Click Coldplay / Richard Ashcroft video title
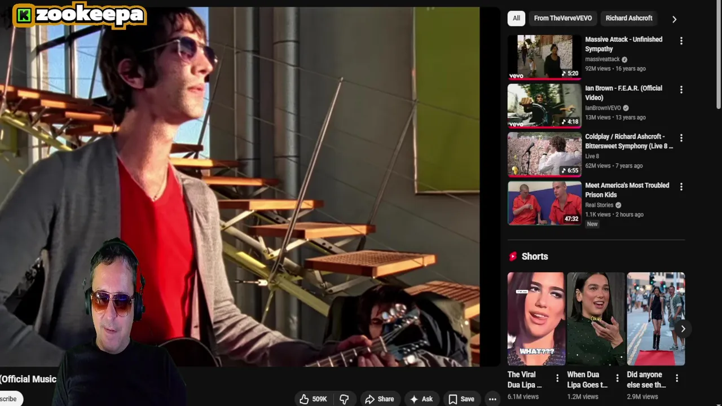The height and width of the screenshot is (406, 722). coord(629,141)
